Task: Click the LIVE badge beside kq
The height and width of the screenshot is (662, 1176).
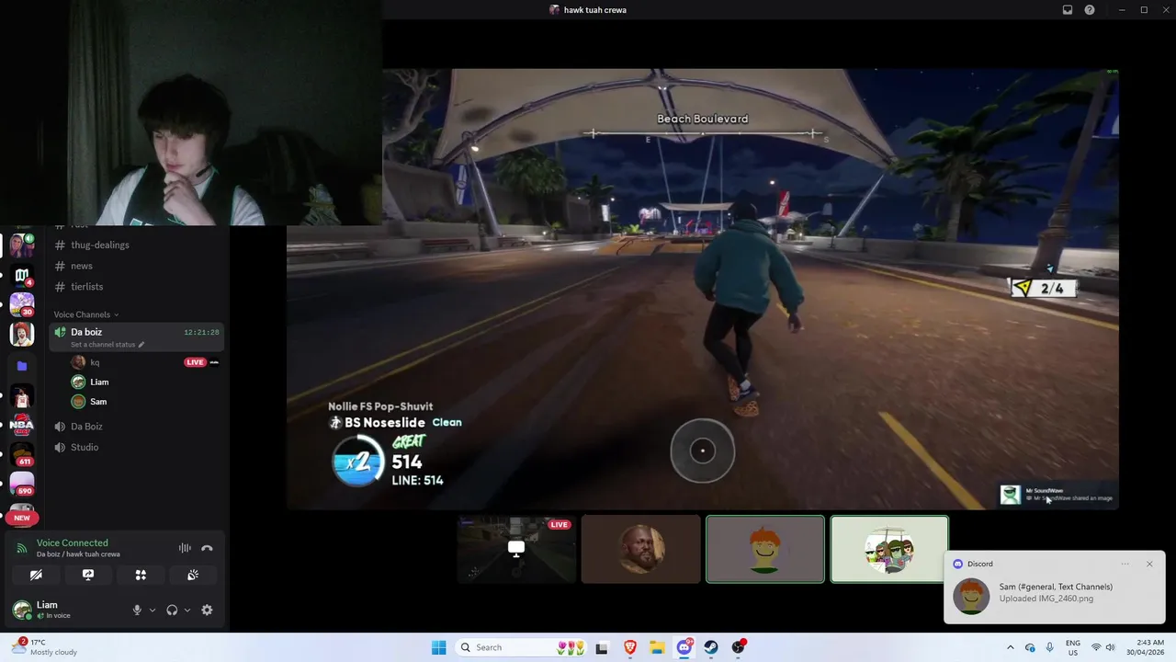Action: pyautogui.click(x=195, y=362)
